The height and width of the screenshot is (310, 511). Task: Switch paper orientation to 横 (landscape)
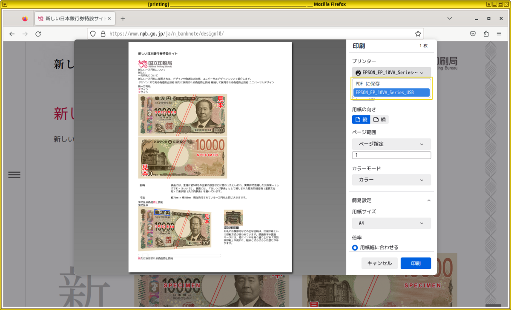[x=379, y=119]
